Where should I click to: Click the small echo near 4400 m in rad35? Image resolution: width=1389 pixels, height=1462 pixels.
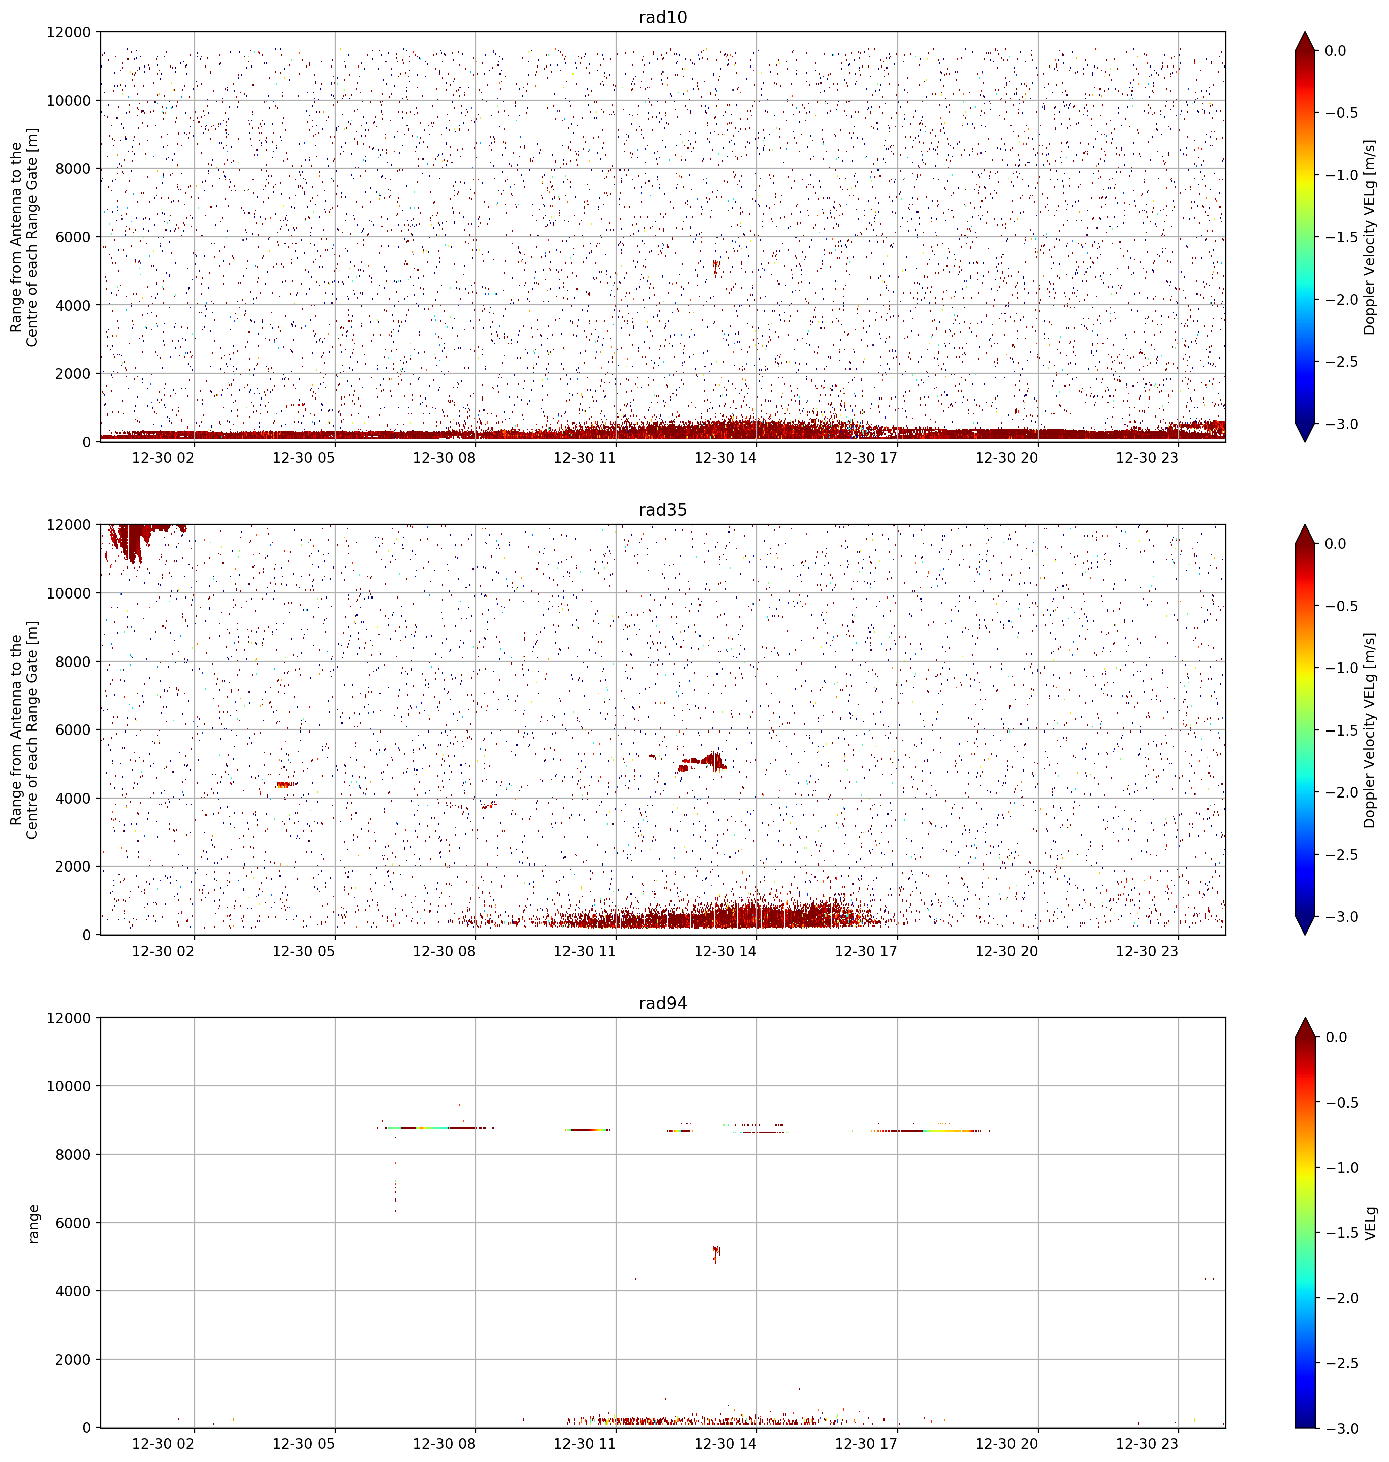(287, 785)
